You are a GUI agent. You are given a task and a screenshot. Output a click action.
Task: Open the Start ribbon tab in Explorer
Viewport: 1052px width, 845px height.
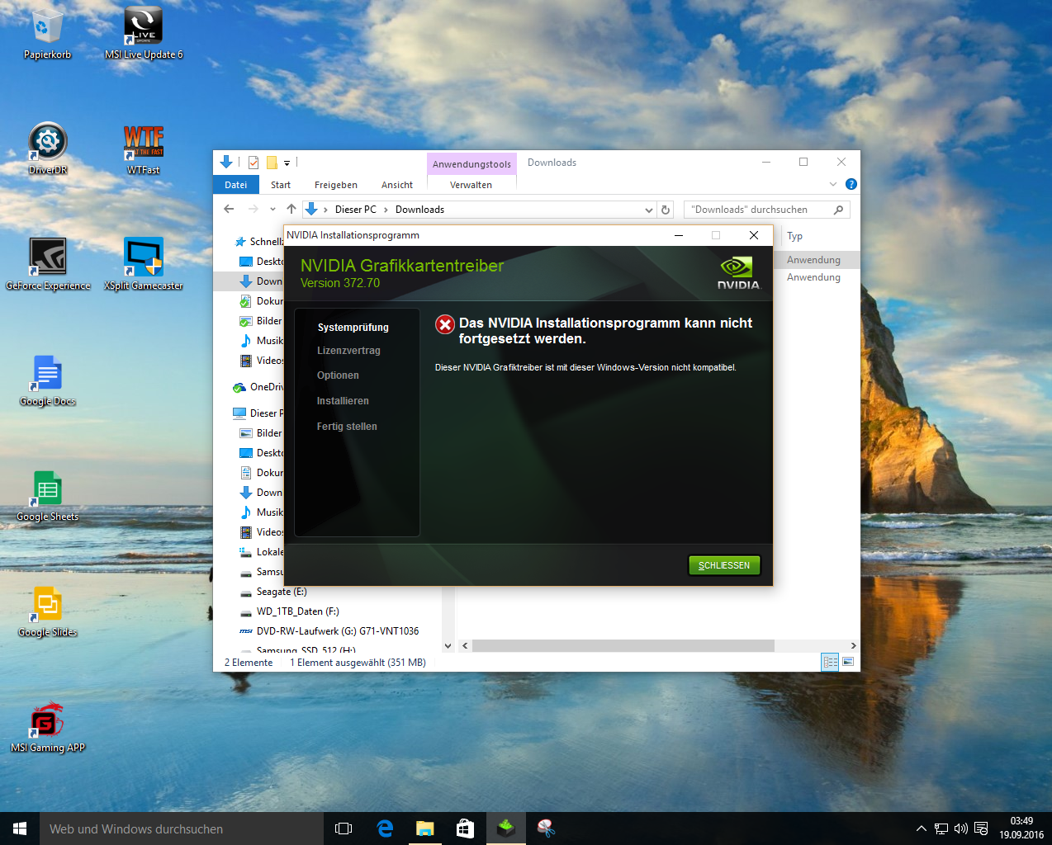click(x=281, y=185)
